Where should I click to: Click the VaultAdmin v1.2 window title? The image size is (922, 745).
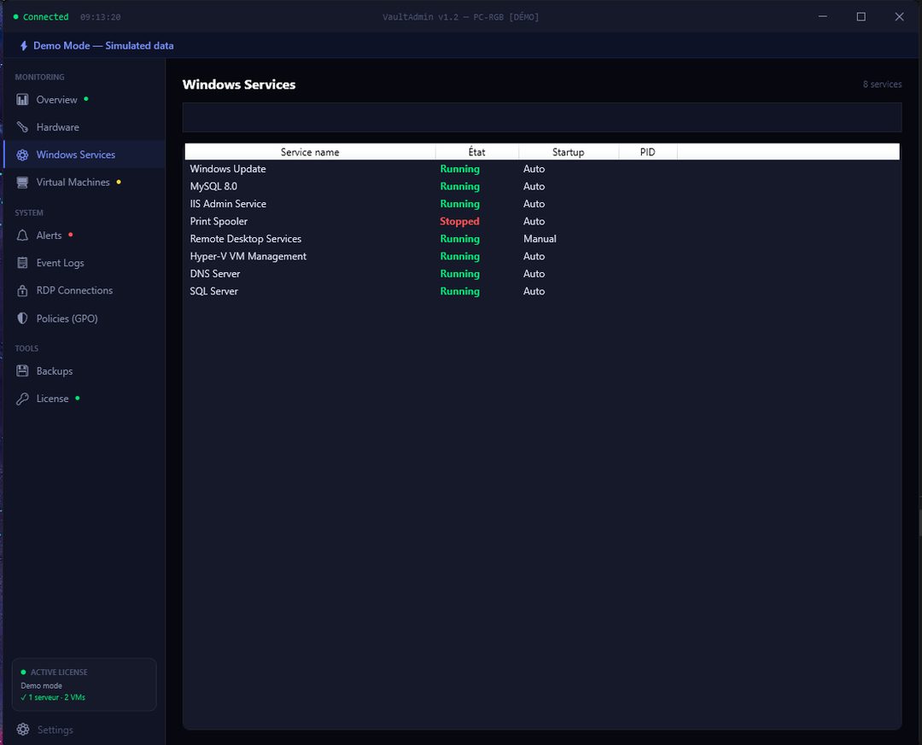tap(460, 17)
